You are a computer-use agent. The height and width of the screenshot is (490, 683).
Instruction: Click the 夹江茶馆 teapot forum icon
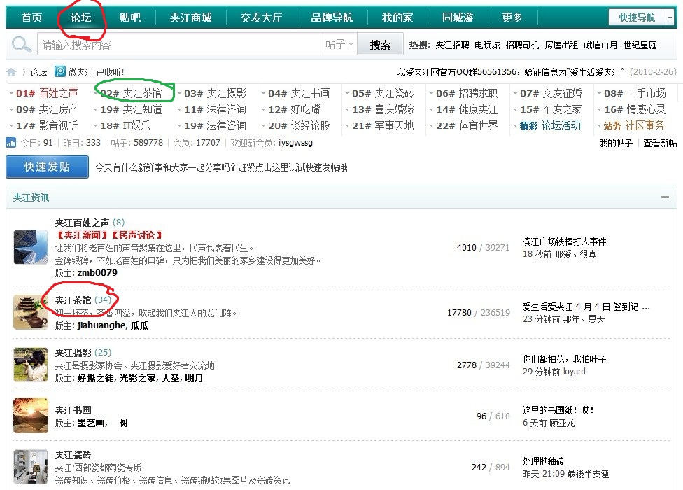tap(31, 312)
